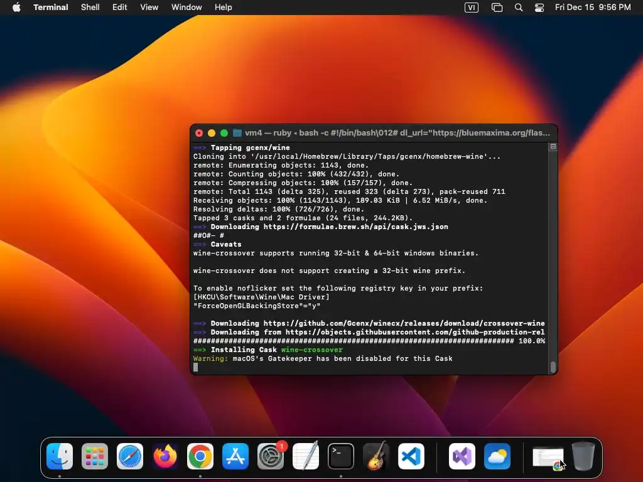Open the Help menu

pyautogui.click(x=224, y=8)
